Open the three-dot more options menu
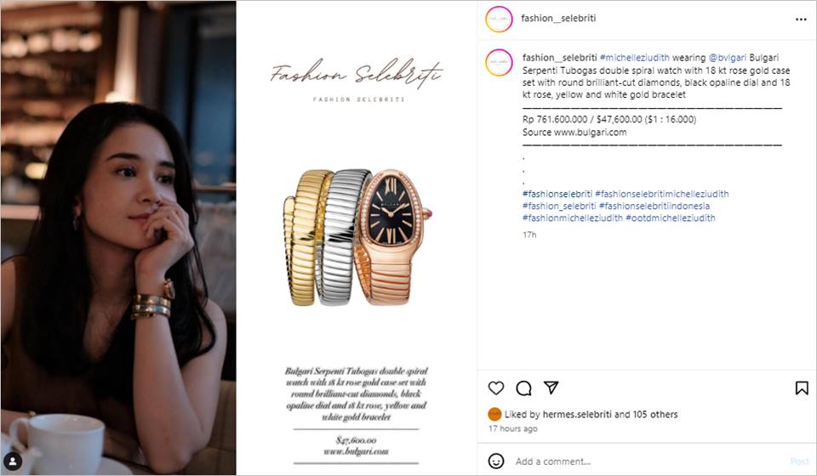 click(801, 20)
